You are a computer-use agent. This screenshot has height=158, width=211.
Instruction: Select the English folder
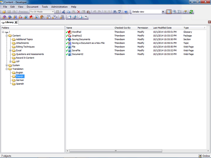(19, 73)
